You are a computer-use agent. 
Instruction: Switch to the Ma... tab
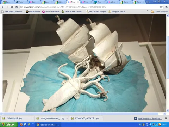(x=21, y=2)
